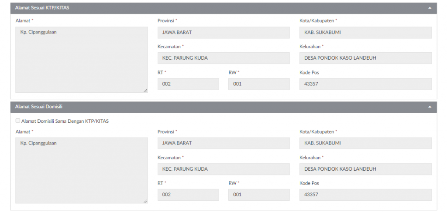447x212 pixels.
Task: Click the Domisili Kode Pos field
Action: 365,195
